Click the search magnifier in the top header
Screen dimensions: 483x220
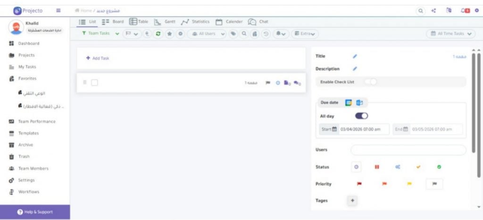click(420, 10)
